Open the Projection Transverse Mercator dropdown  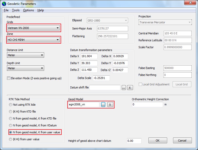[x=165, y=22]
